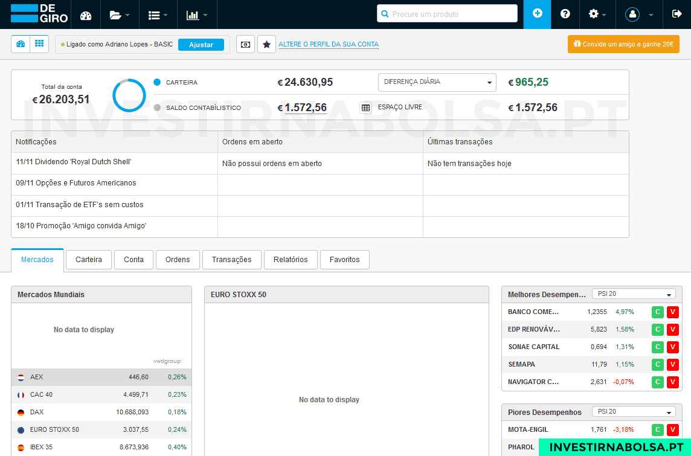Open the folder dropdown menu in navbar
The width and height of the screenshot is (691, 456).
[x=120, y=15]
